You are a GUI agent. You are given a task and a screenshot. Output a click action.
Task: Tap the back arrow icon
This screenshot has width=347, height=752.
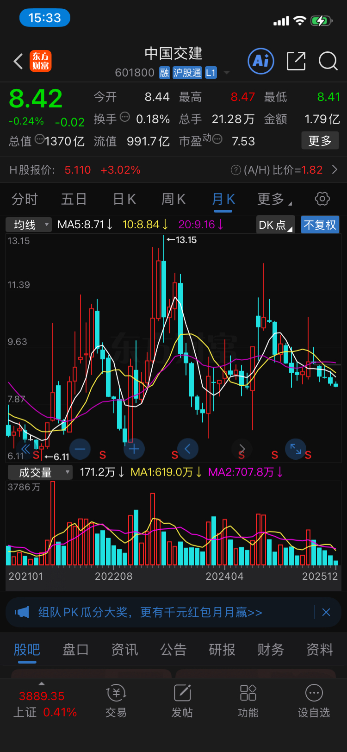click(x=18, y=61)
